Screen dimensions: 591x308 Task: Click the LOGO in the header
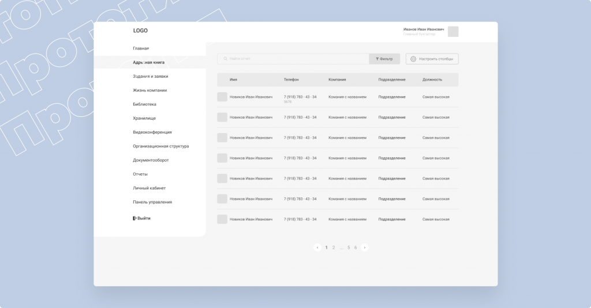coord(140,31)
